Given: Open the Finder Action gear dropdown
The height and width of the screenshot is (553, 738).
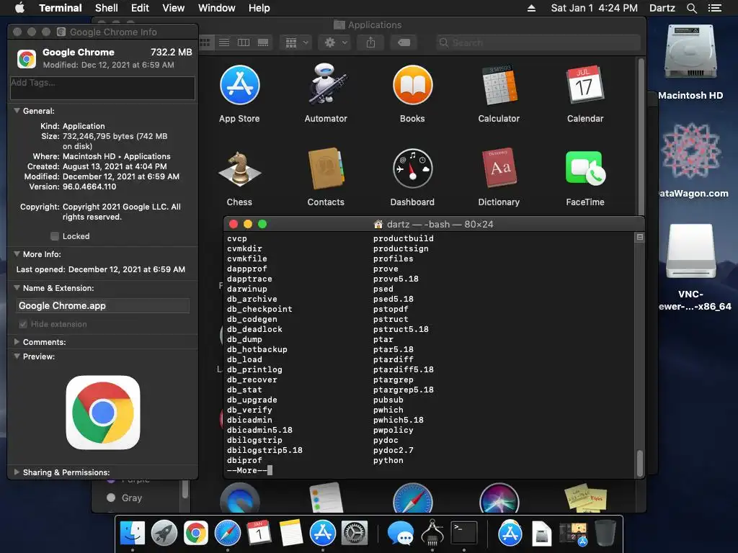Looking at the screenshot, I should 335,42.
